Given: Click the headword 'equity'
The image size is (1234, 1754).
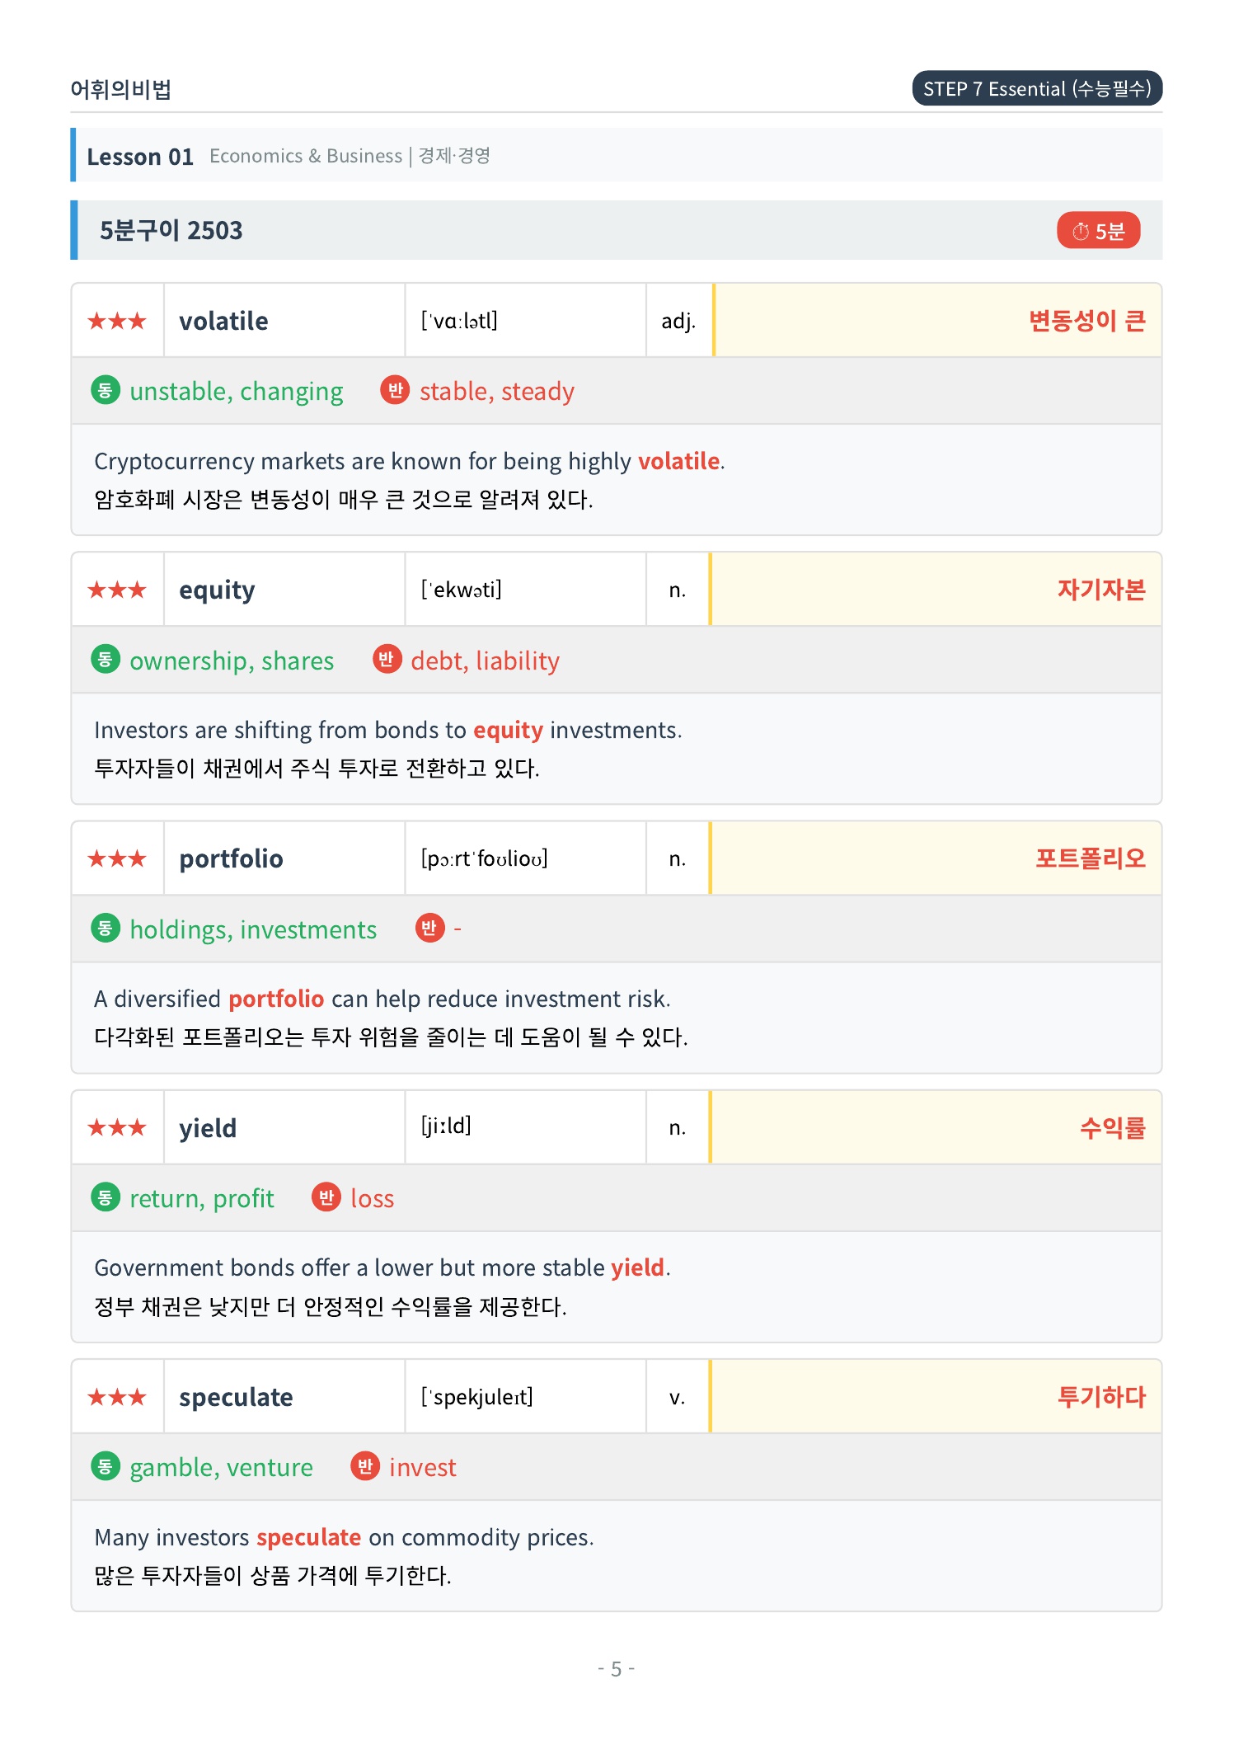Looking at the screenshot, I should click(x=217, y=590).
